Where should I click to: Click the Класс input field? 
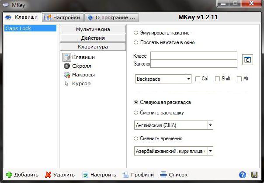[194, 55]
